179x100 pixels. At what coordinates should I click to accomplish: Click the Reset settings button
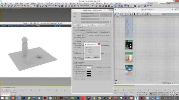tap(104, 32)
